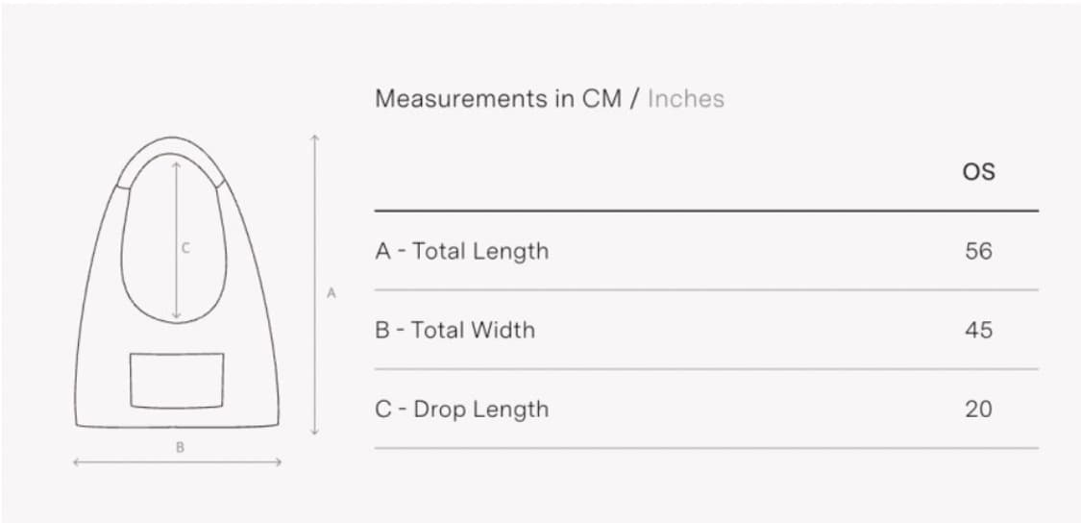This screenshot has width=1081, height=523.
Task: Click the OS size column header
Action: pyautogui.click(x=978, y=172)
